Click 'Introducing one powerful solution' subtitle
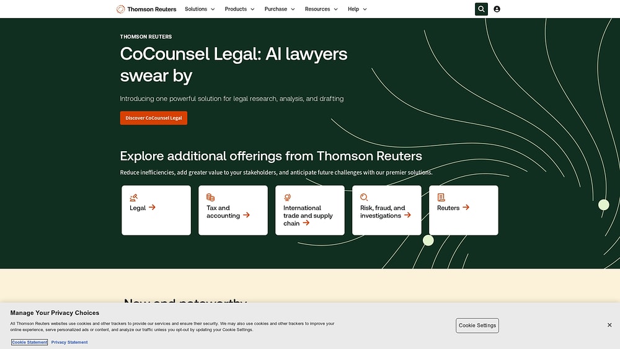Viewport: 620px width, 349px height. pyautogui.click(x=232, y=99)
